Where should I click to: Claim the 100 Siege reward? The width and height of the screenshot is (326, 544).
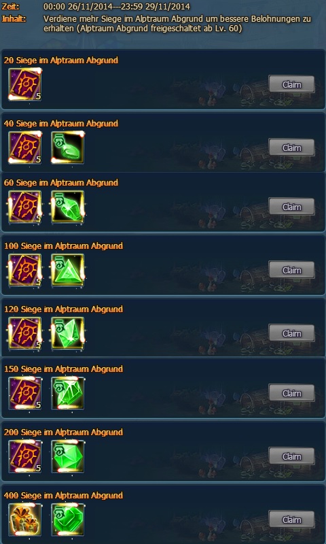(x=292, y=270)
